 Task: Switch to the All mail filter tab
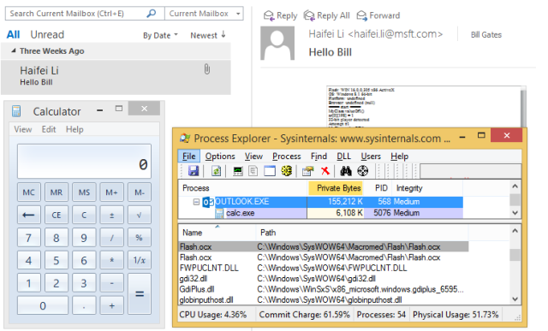tap(14, 34)
